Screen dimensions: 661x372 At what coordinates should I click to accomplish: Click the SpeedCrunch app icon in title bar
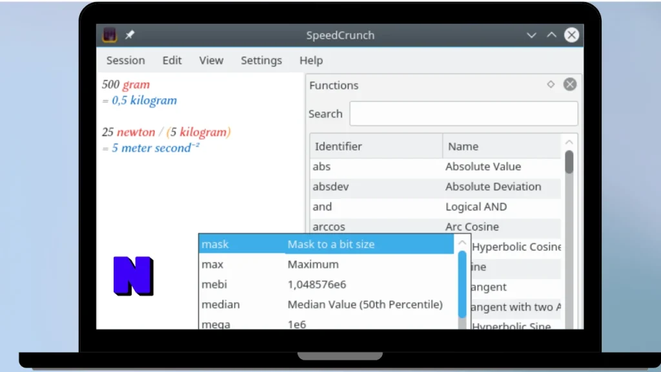[x=110, y=35]
